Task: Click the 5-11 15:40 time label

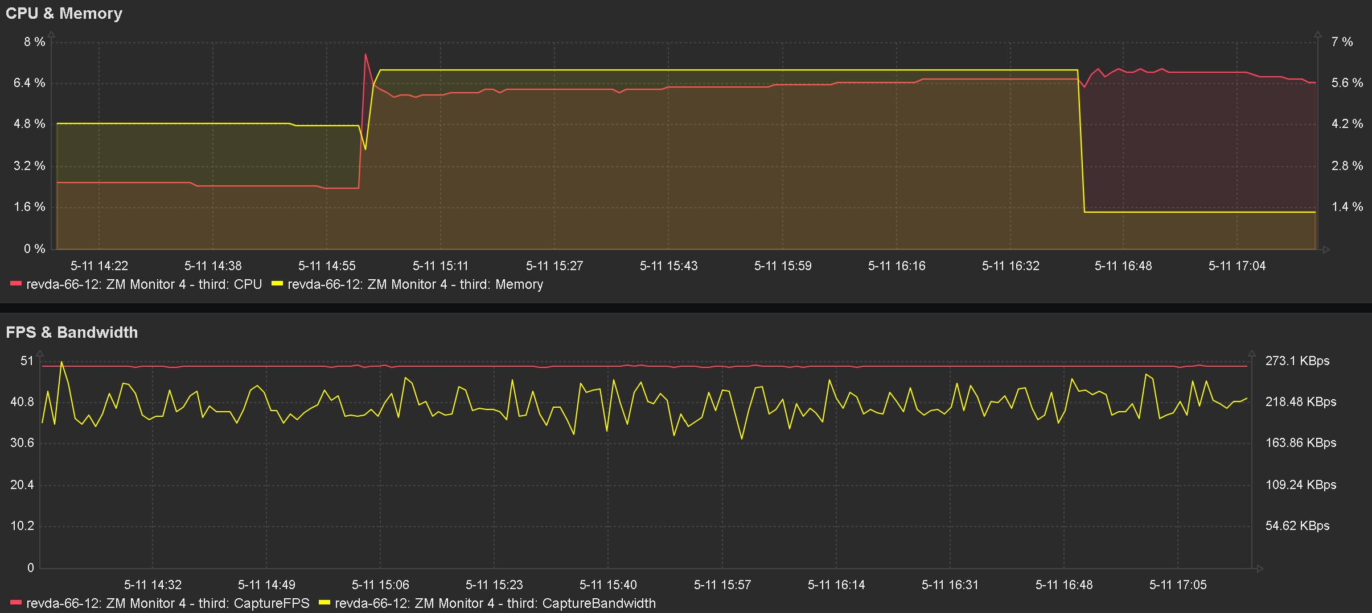Action: coord(608,585)
